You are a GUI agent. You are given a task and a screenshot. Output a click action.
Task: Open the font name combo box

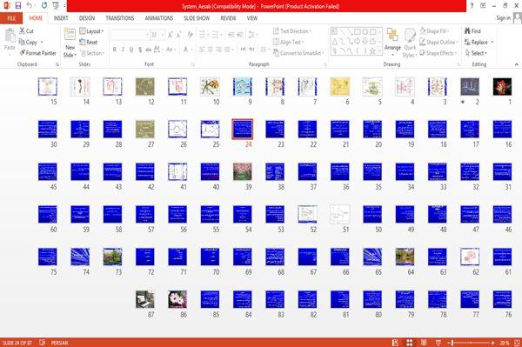(x=130, y=35)
